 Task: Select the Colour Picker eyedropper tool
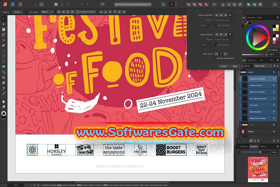tap(3, 93)
